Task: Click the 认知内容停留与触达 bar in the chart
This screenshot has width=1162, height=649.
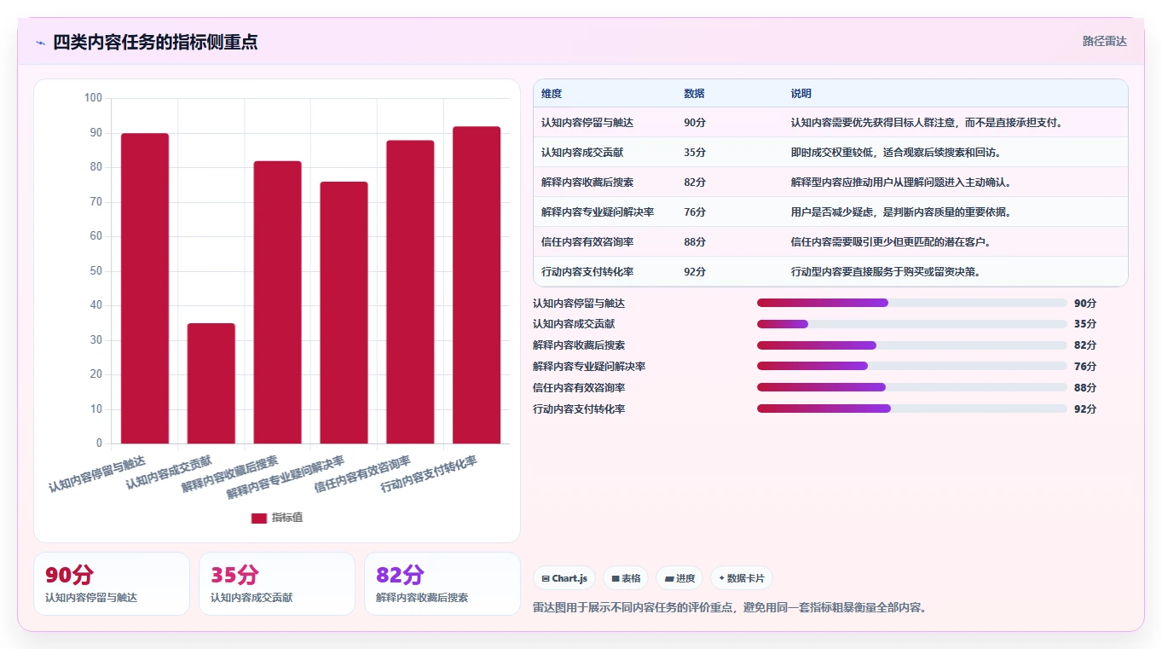Action: coord(145,288)
